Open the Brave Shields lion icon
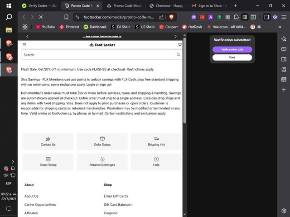The height and width of the screenshot is (217, 290). (x=171, y=17)
